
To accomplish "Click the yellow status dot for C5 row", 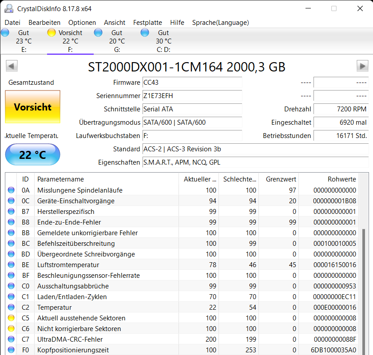I will click(x=11, y=318).
